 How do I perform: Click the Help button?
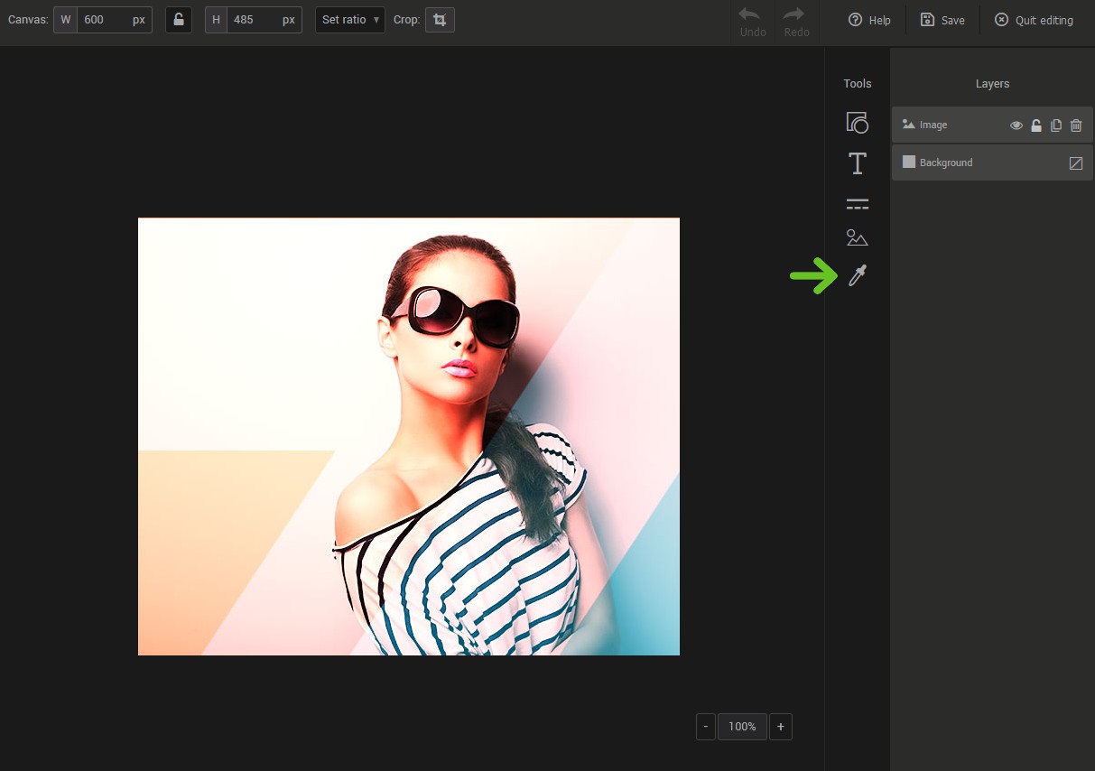(869, 20)
